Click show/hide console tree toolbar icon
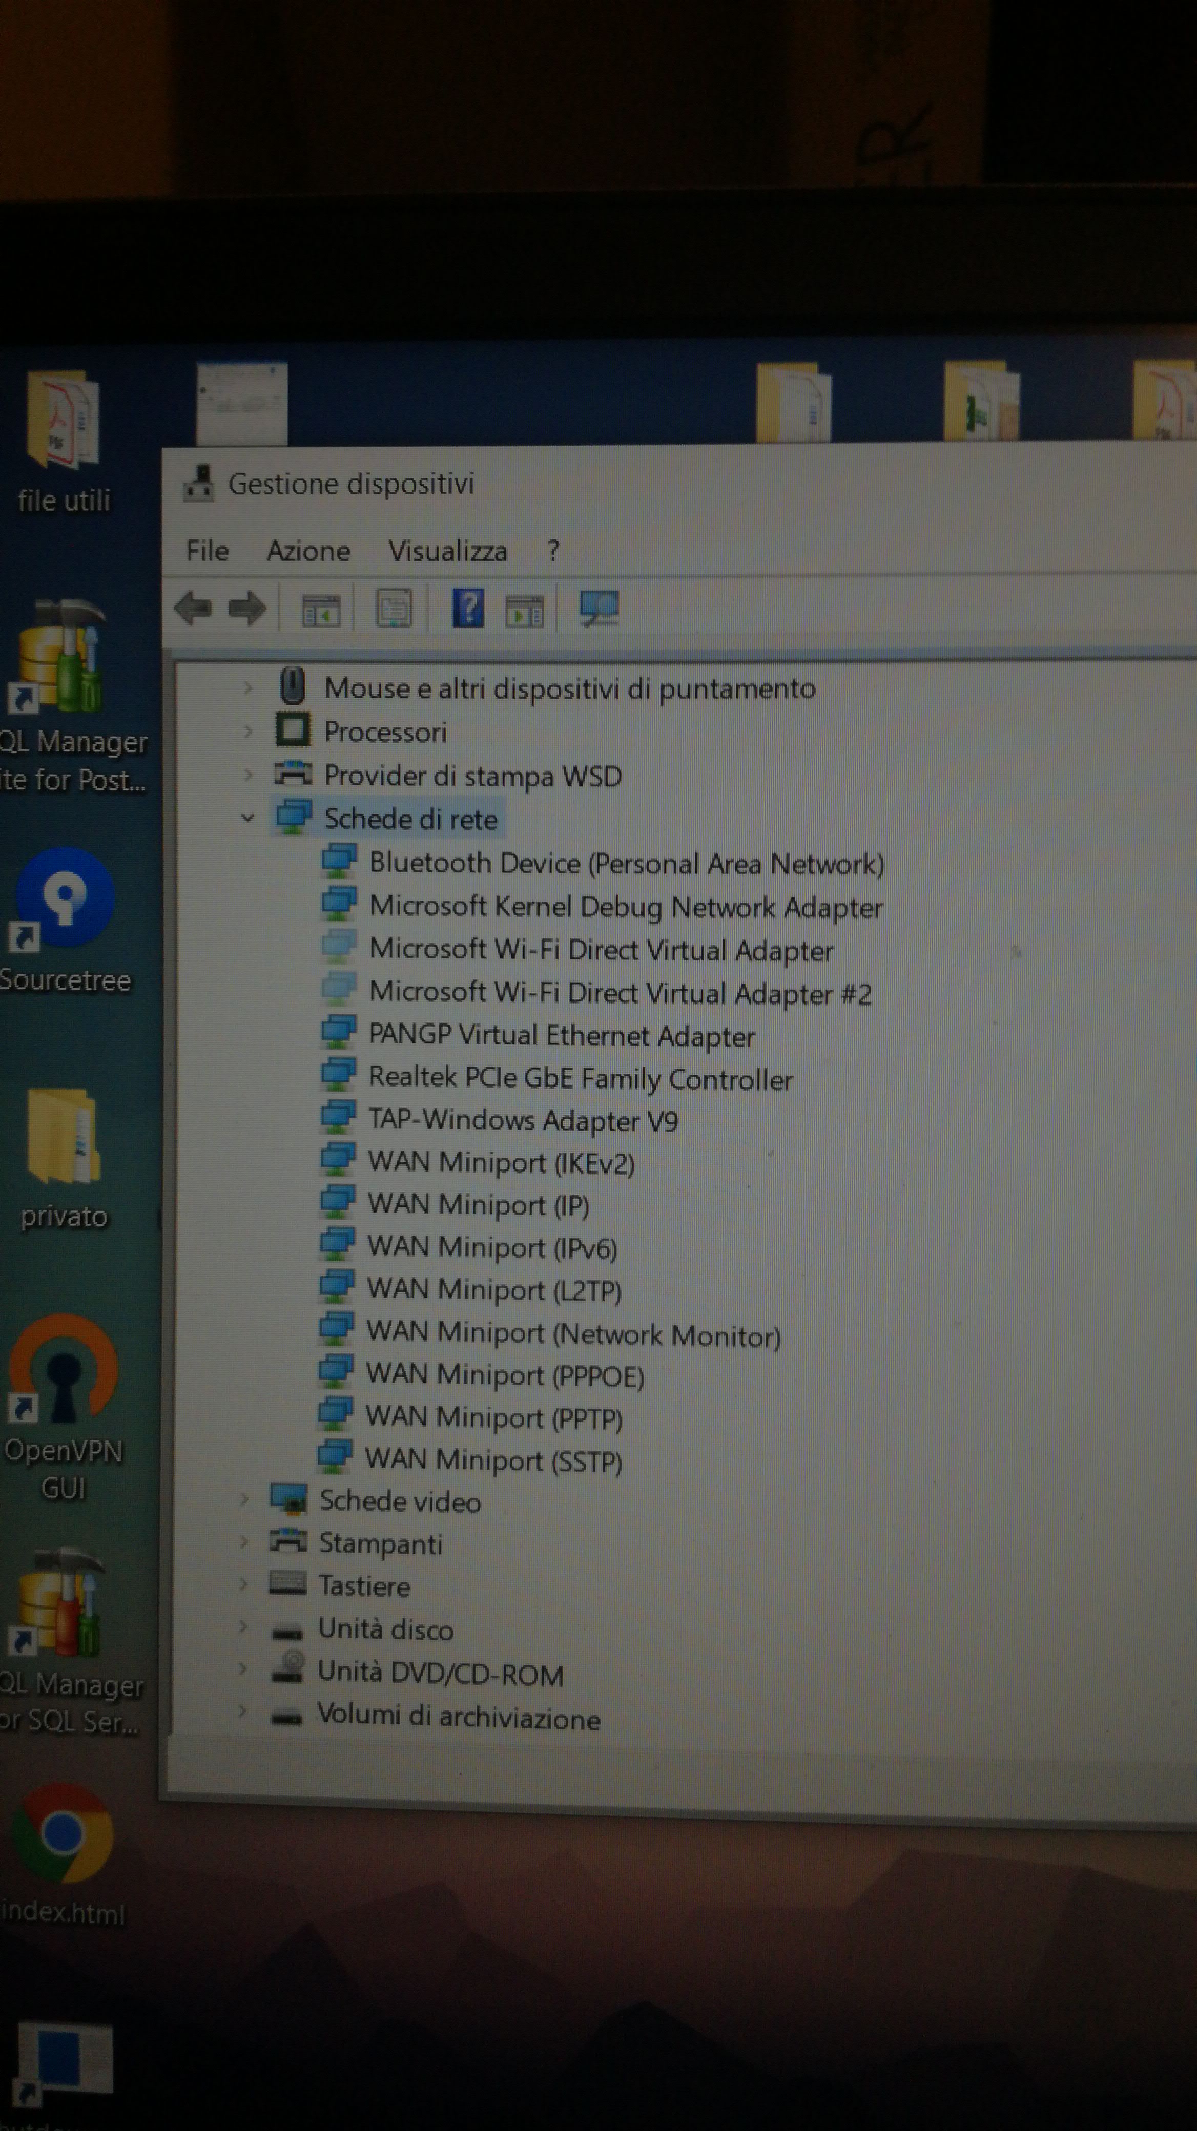1197x2131 pixels. point(320,611)
